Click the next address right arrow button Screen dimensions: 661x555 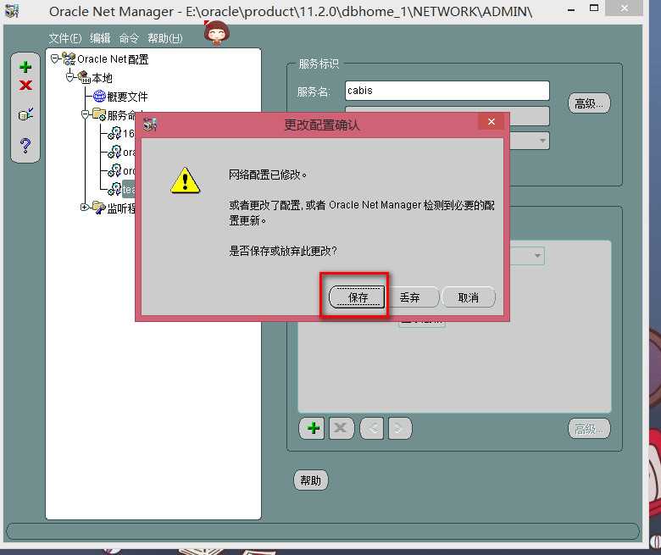[x=400, y=428]
